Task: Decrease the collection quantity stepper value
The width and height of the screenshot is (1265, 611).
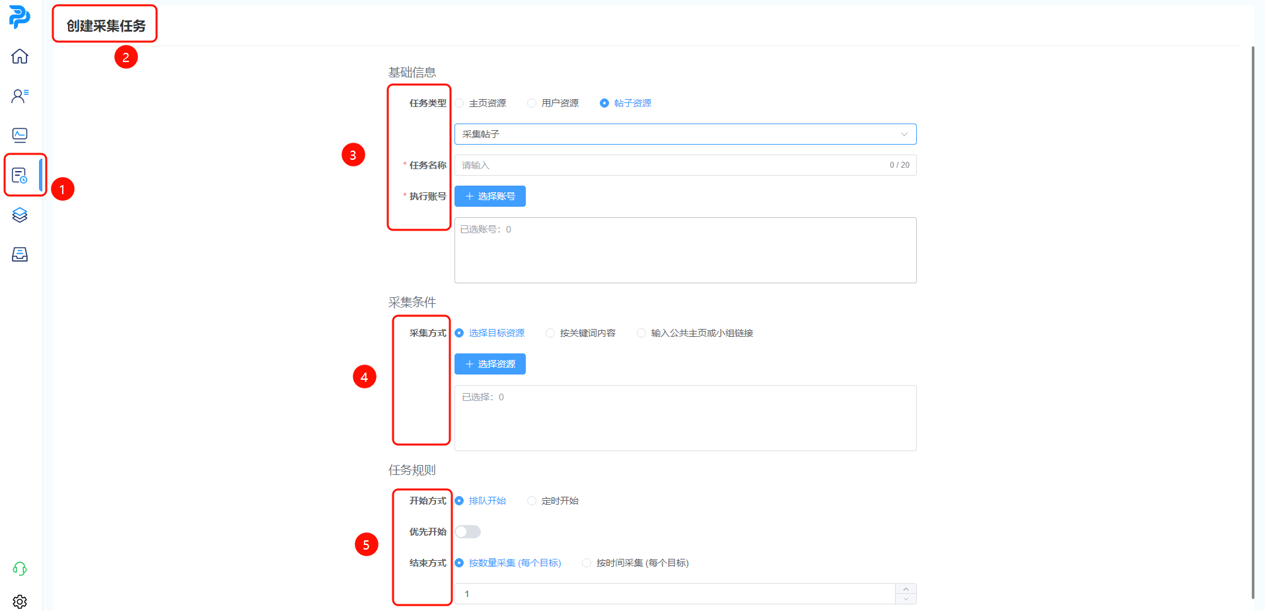Action: pyautogui.click(x=906, y=599)
